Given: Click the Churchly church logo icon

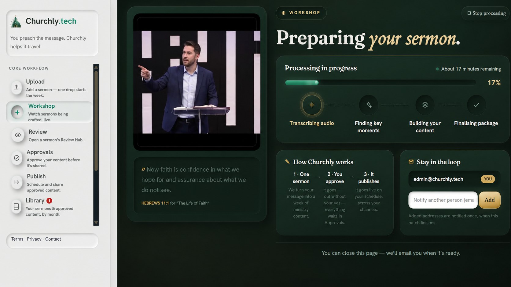Looking at the screenshot, I should point(16,22).
